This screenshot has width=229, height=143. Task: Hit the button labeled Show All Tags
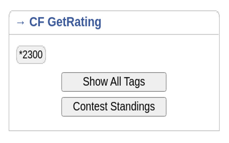coord(114,82)
